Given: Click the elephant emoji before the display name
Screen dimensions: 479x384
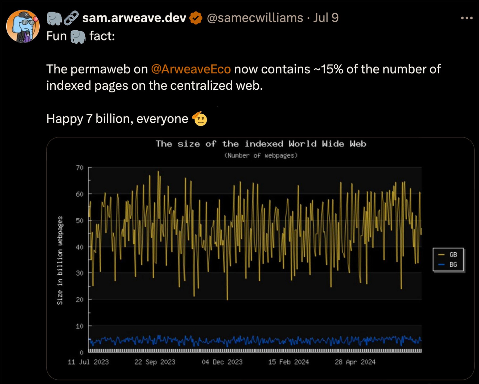Looking at the screenshot, I should coord(54,19).
